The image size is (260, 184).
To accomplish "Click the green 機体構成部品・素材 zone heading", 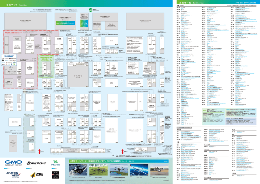I will point(46,58).
